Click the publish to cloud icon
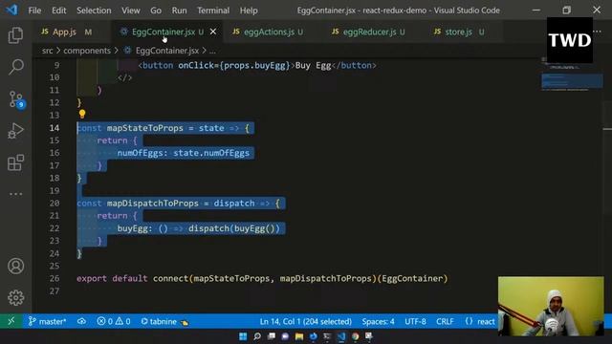This screenshot has height=344, width=612. point(81,321)
